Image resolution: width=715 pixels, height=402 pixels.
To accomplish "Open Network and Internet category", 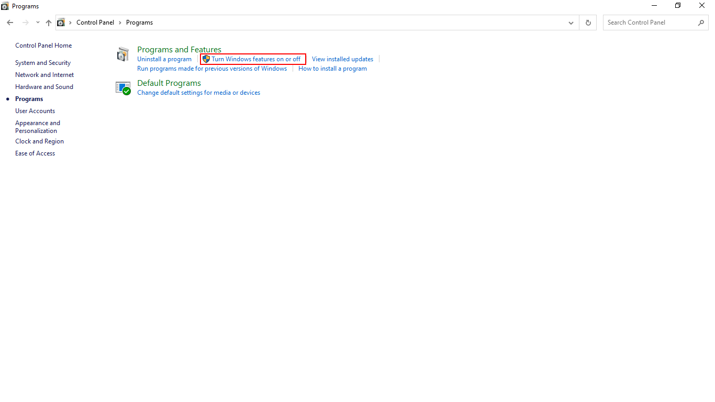I will click(x=44, y=75).
